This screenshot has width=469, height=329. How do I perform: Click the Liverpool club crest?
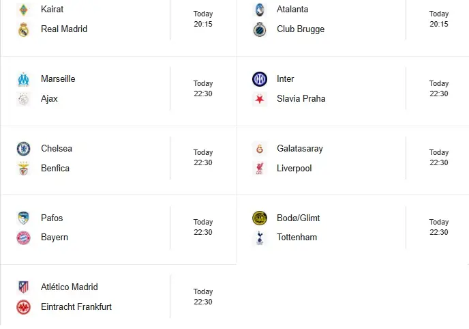coord(260,169)
